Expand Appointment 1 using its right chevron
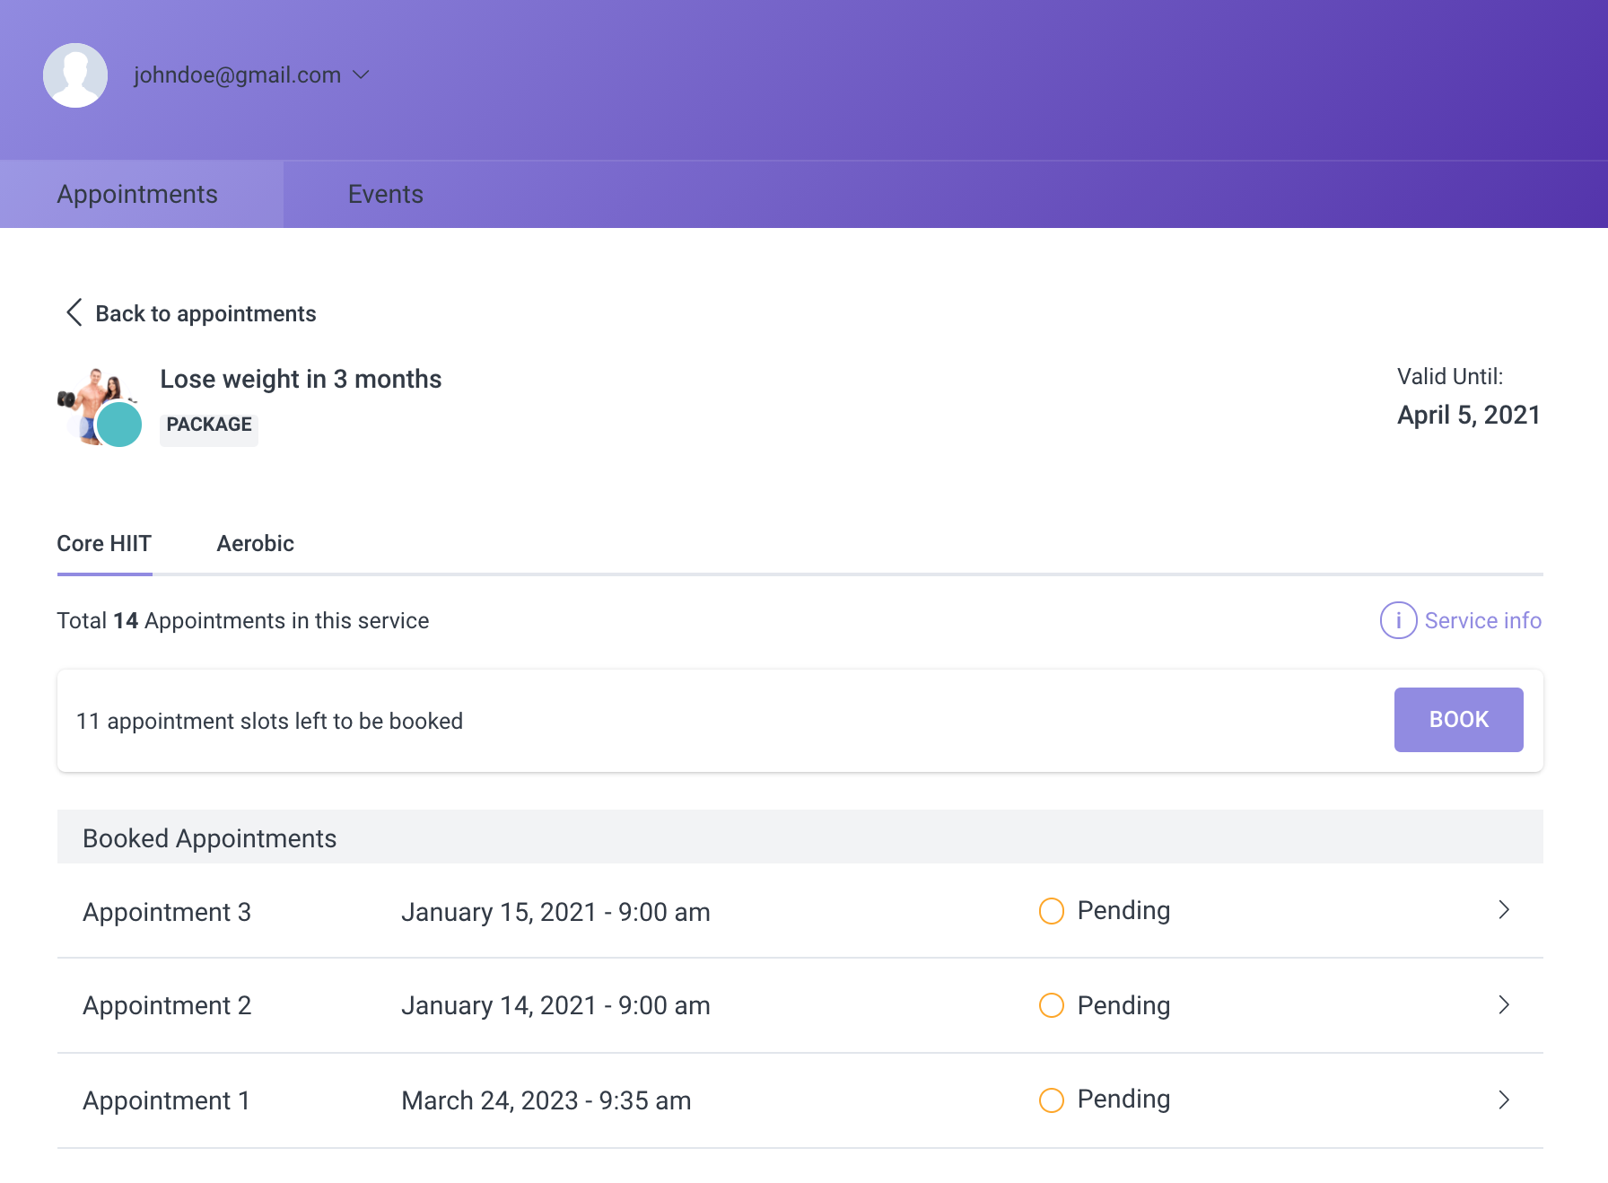 (x=1504, y=1100)
